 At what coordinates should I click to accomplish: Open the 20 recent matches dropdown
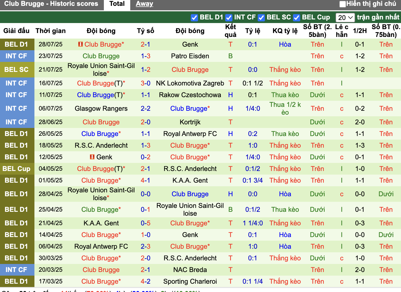point(345,17)
